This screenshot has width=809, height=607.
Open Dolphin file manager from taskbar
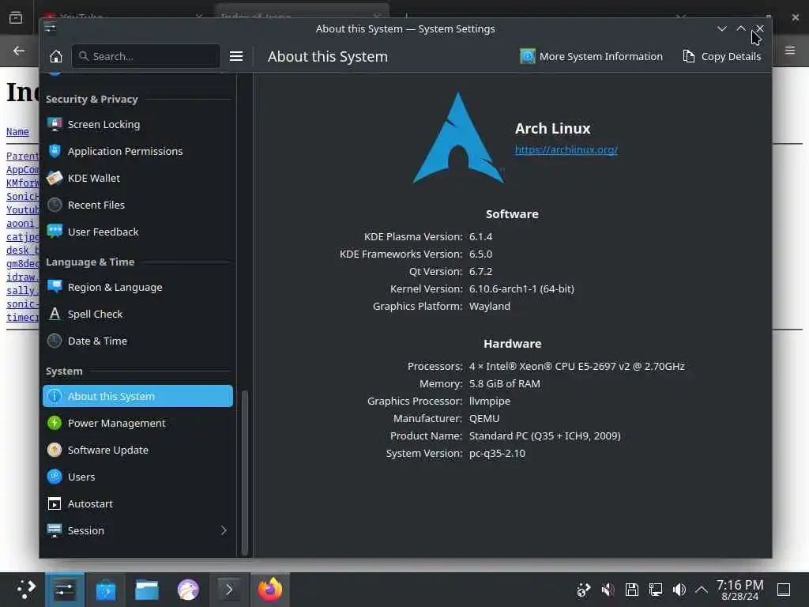[x=146, y=590]
